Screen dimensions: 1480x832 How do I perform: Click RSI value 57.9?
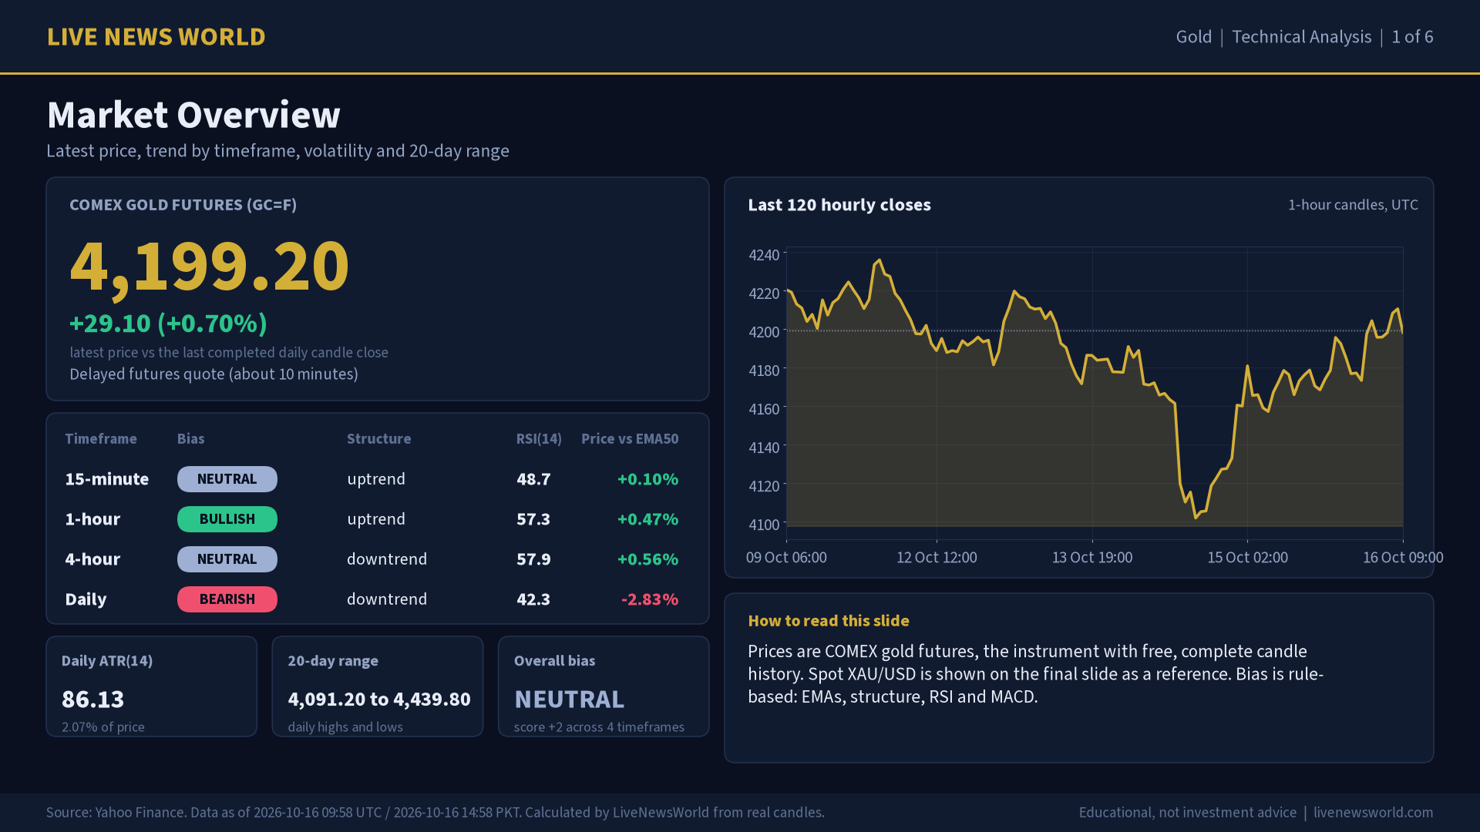coord(533,559)
